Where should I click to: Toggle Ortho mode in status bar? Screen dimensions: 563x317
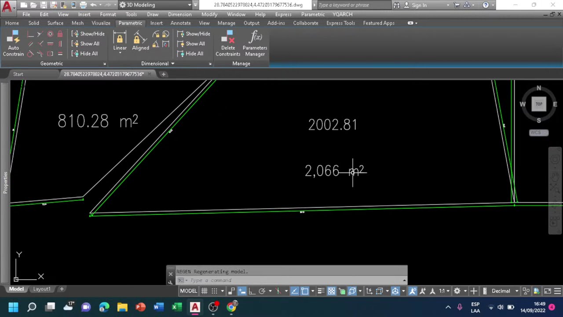click(x=252, y=291)
